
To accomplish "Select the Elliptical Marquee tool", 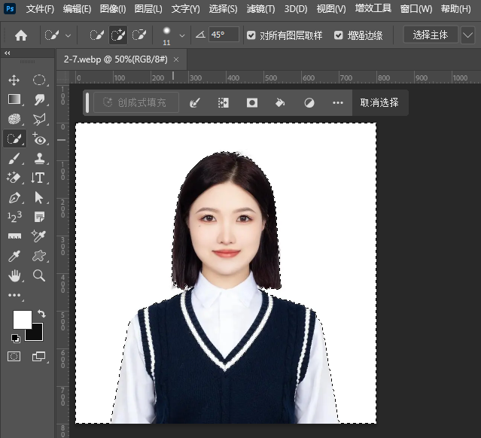I will [39, 80].
